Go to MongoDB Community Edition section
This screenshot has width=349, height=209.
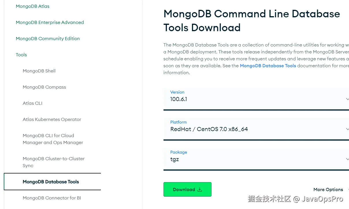tap(48, 39)
